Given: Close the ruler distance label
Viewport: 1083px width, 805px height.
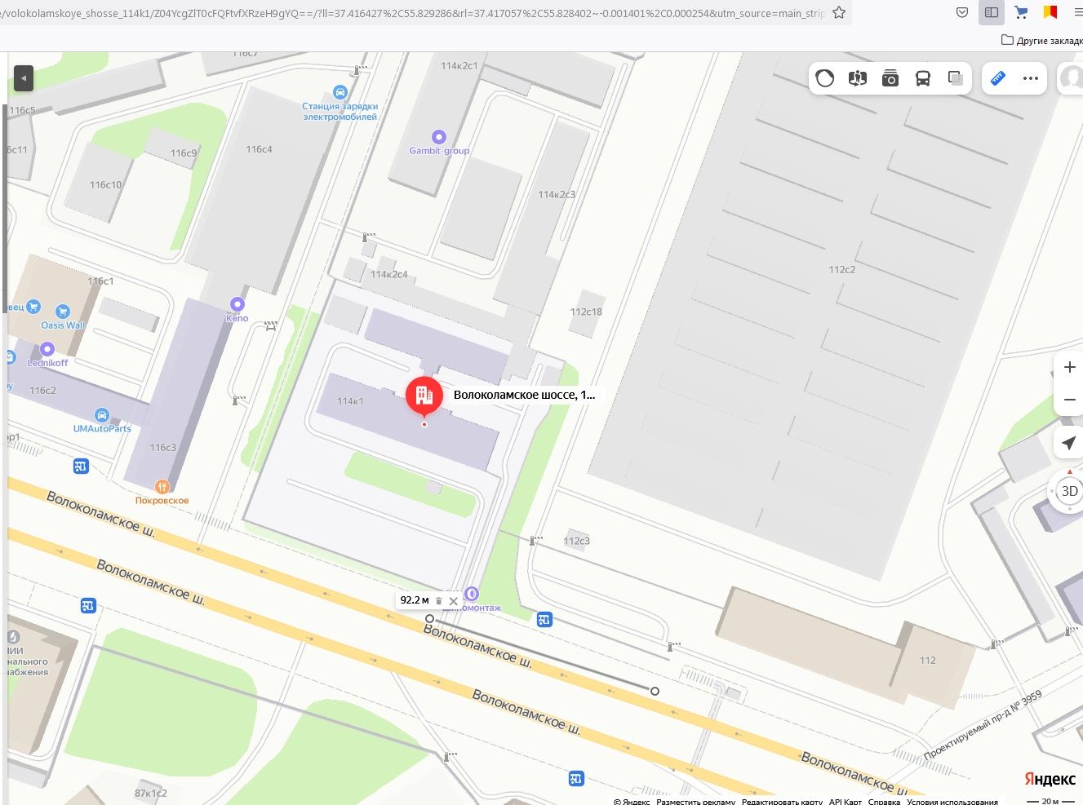Looking at the screenshot, I should (x=454, y=601).
